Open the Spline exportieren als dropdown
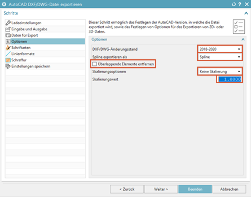Screen dimensions: 251x197 tap(220, 57)
